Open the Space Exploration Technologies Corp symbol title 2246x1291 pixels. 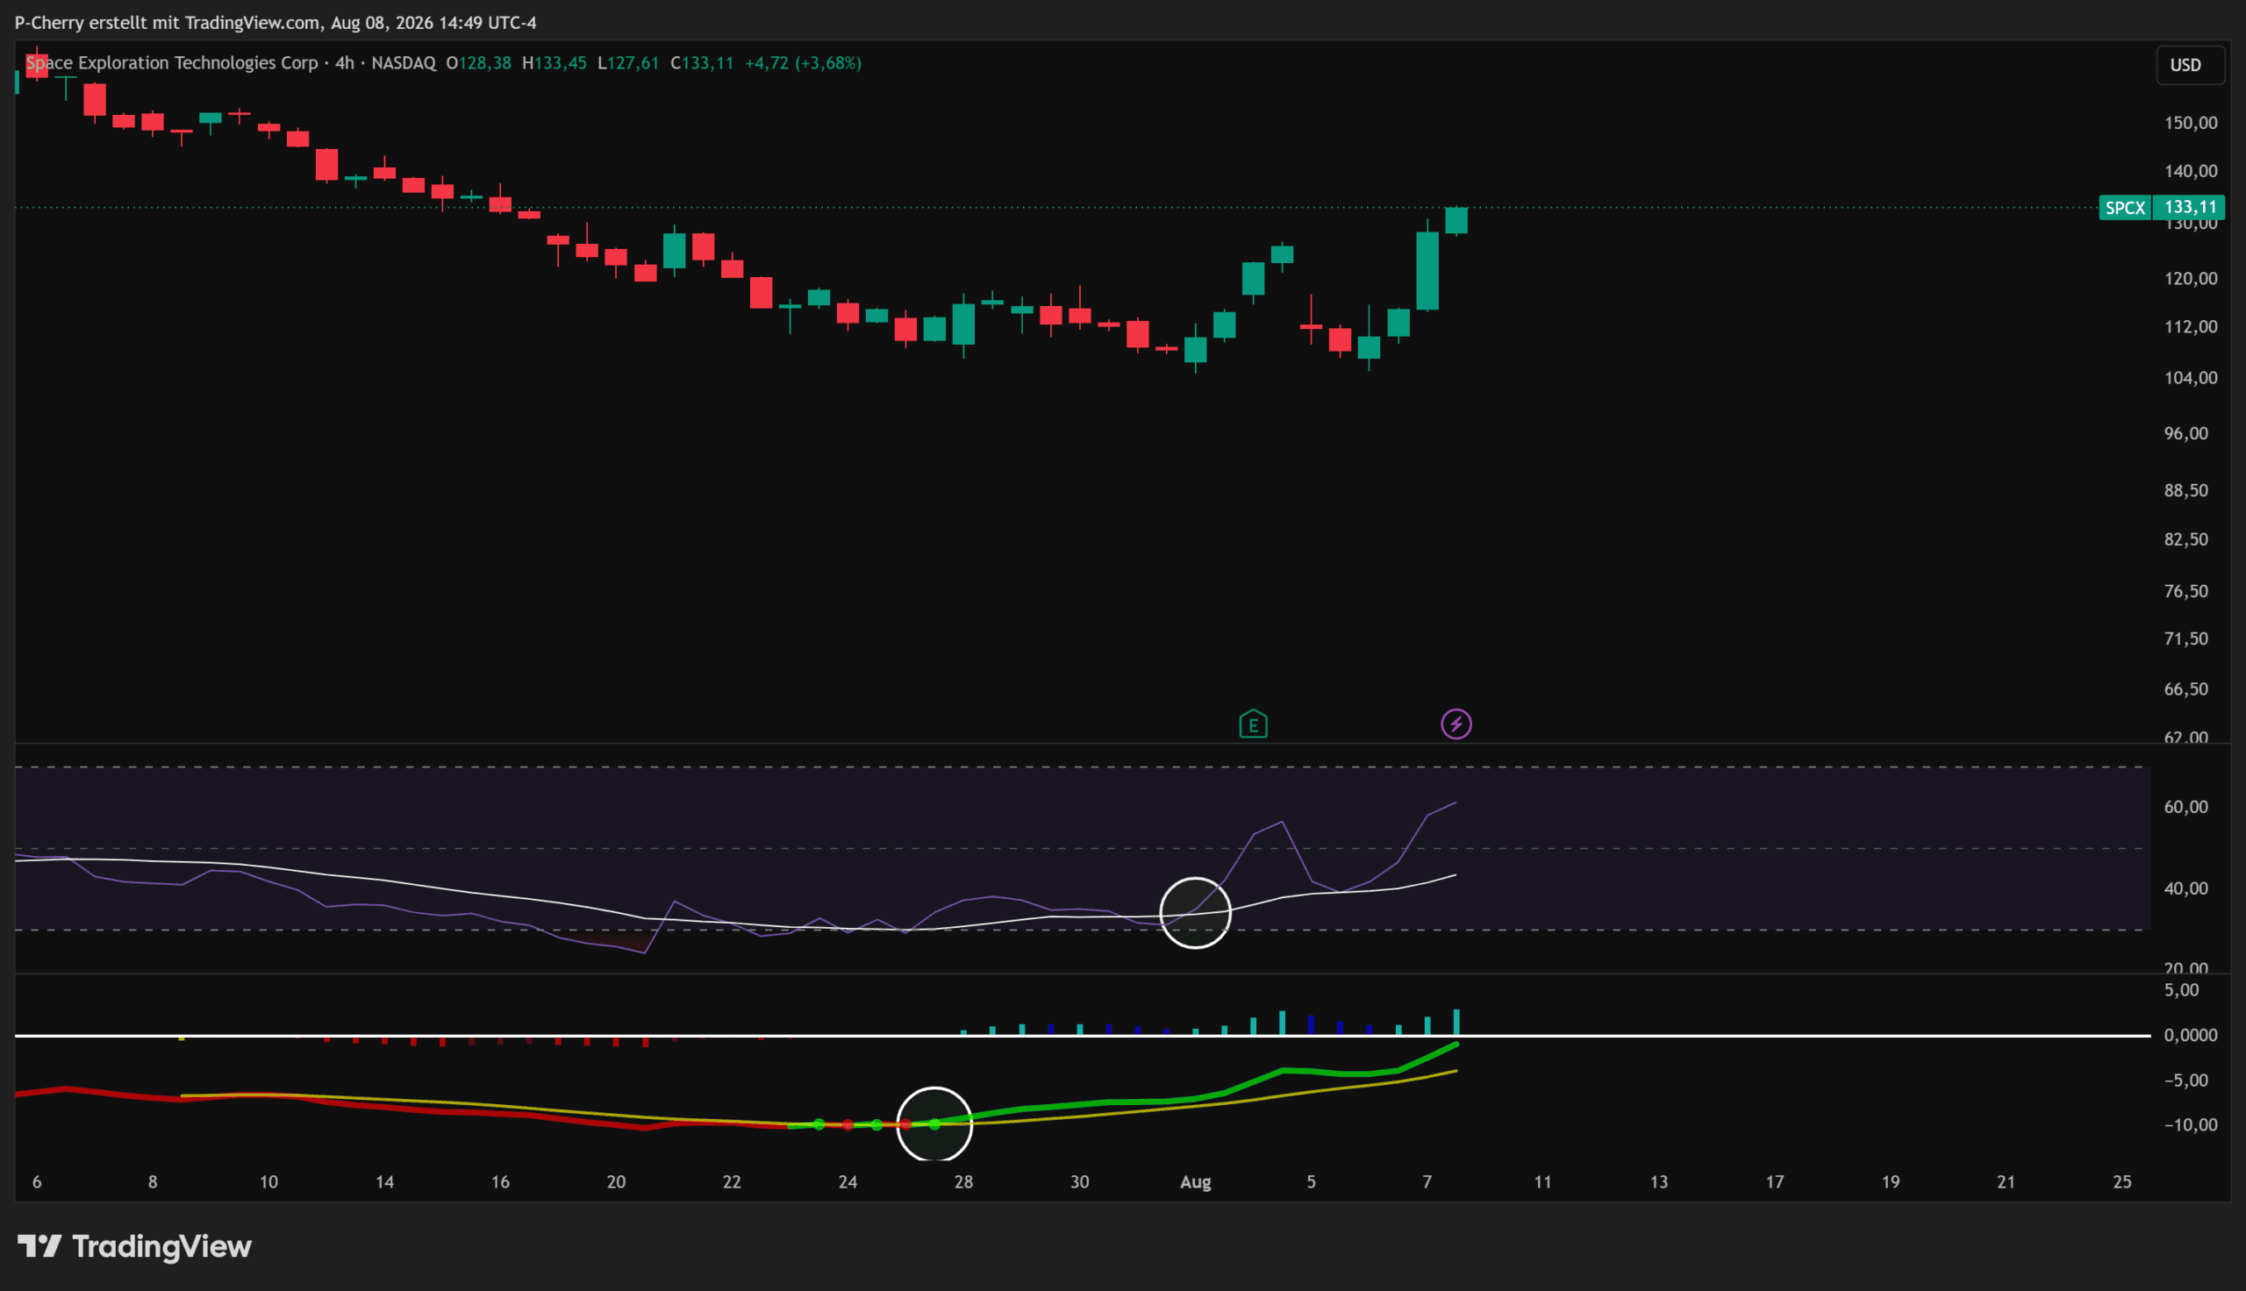pyautogui.click(x=172, y=63)
